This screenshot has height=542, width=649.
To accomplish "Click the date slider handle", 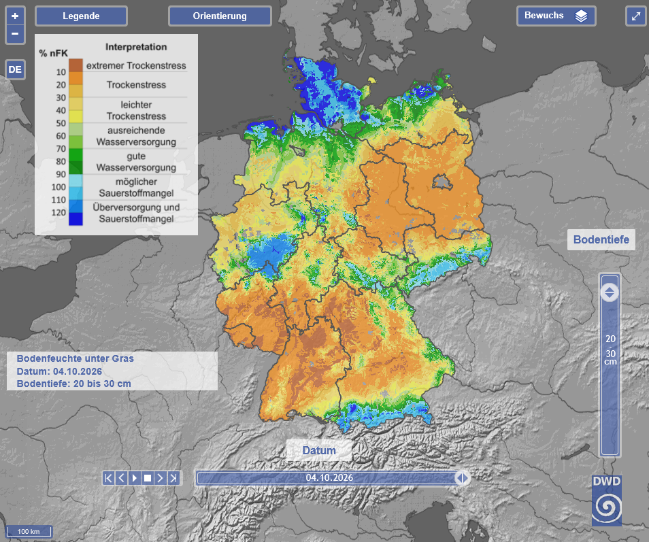I will pyautogui.click(x=463, y=478).
